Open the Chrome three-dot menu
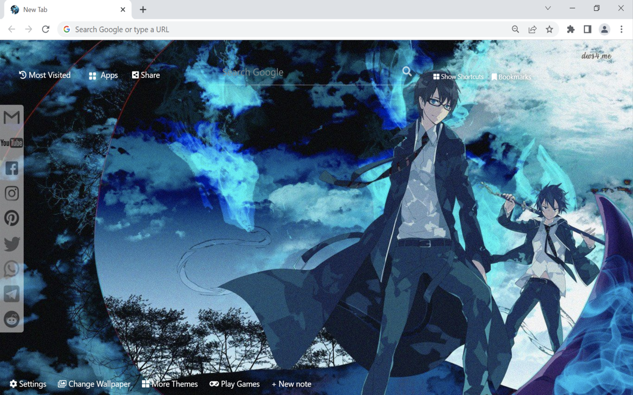 tap(622, 29)
